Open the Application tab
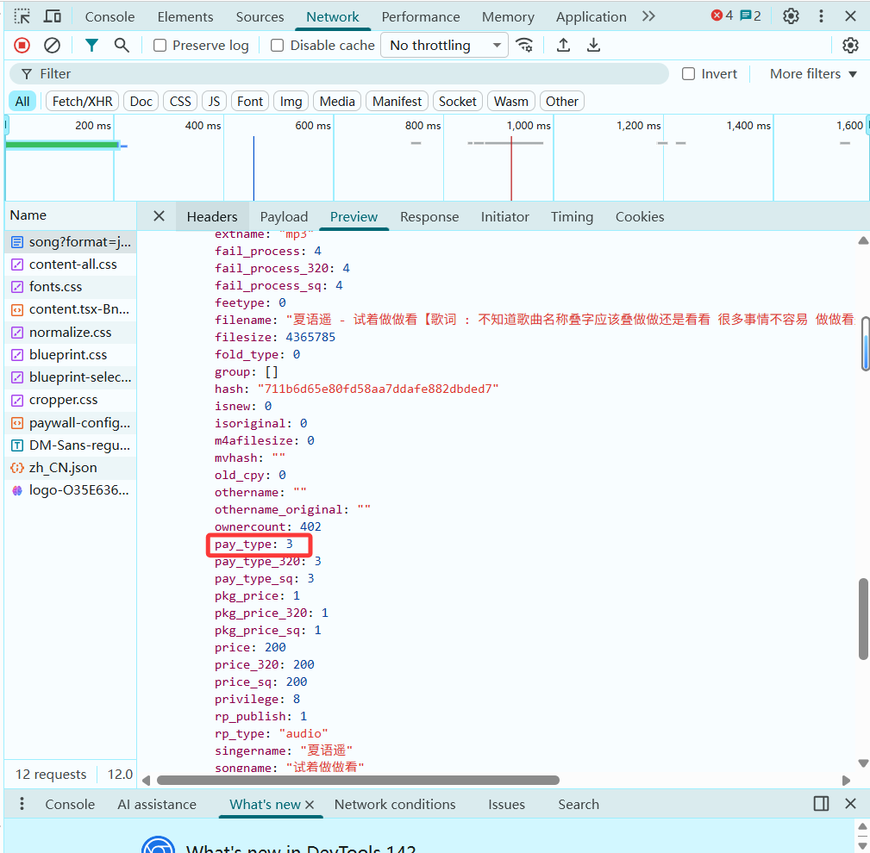The width and height of the screenshot is (870, 853). 591,16
